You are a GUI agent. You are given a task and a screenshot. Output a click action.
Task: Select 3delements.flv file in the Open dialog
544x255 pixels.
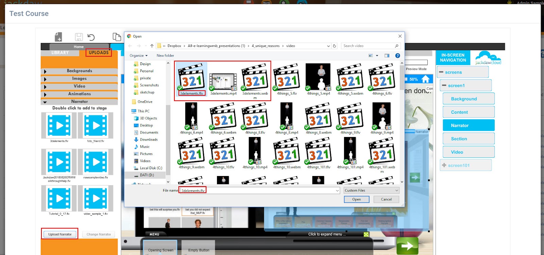(x=191, y=80)
